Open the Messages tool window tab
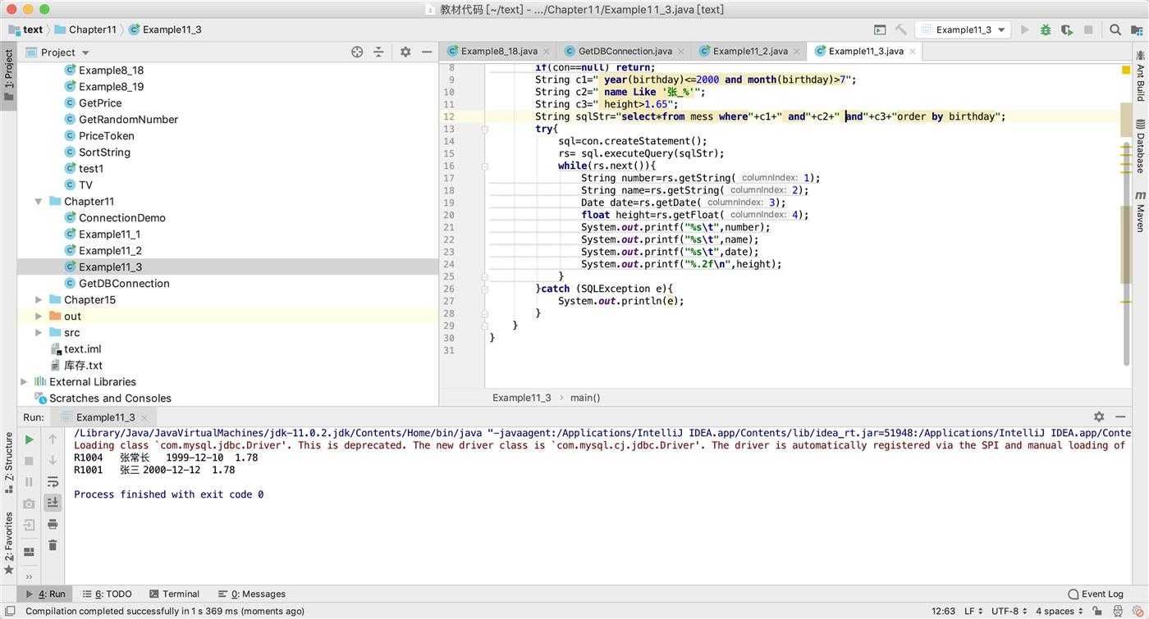 coord(251,594)
